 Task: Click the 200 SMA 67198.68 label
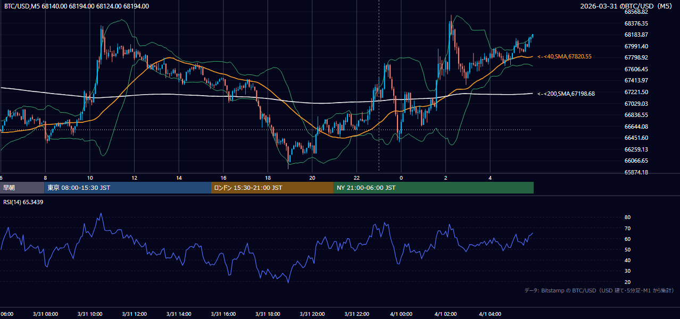(566, 94)
